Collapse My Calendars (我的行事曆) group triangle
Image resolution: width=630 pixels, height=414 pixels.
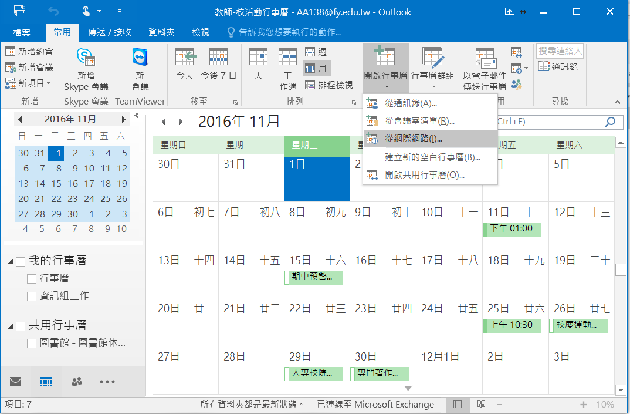(11, 262)
